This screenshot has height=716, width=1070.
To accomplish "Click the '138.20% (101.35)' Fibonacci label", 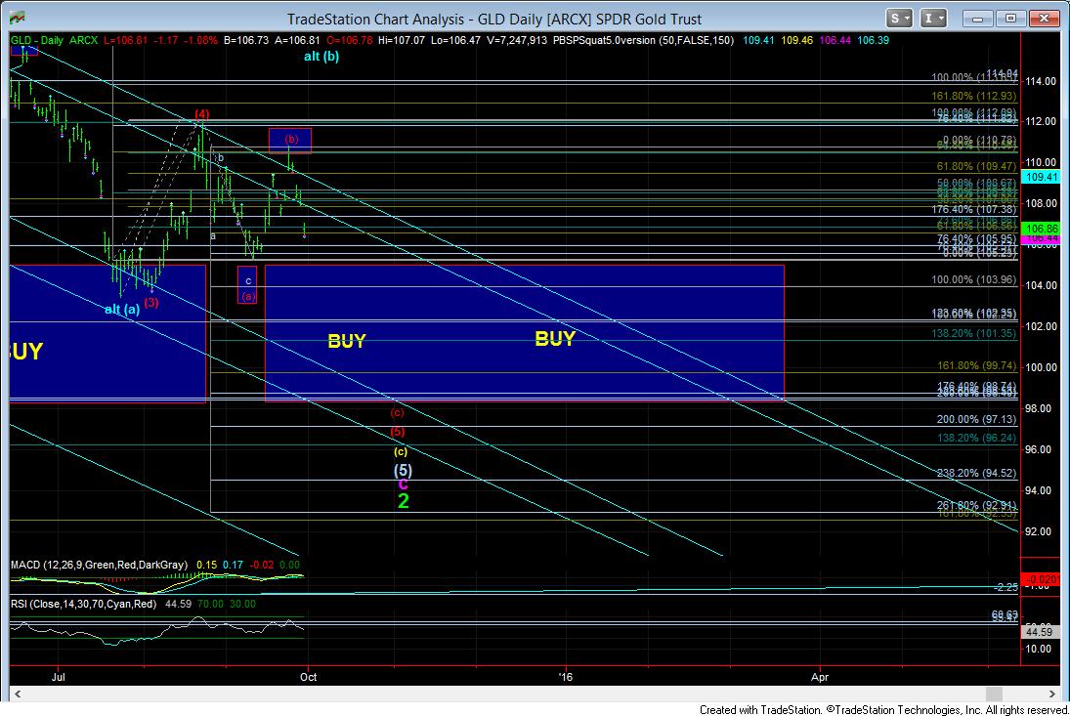I will coord(974,333).
